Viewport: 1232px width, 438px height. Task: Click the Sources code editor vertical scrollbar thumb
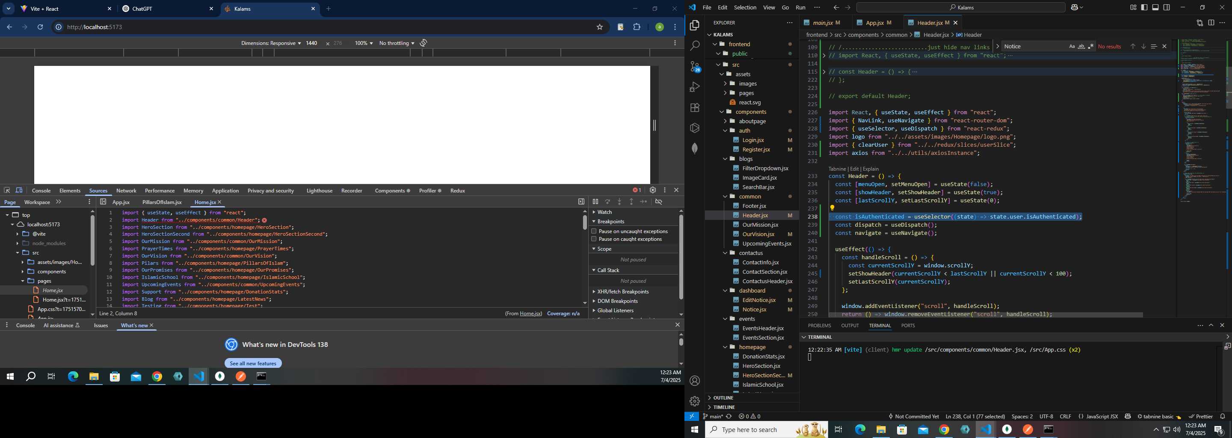point(584,222)
